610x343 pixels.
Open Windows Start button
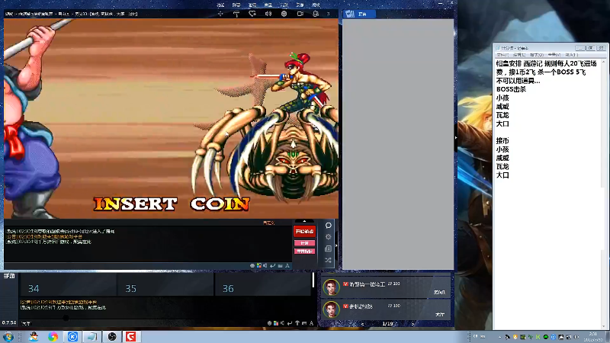[8, 336]
